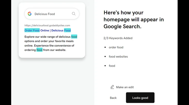Click the search result description text

pyautogui.click(x=51, y=43)
